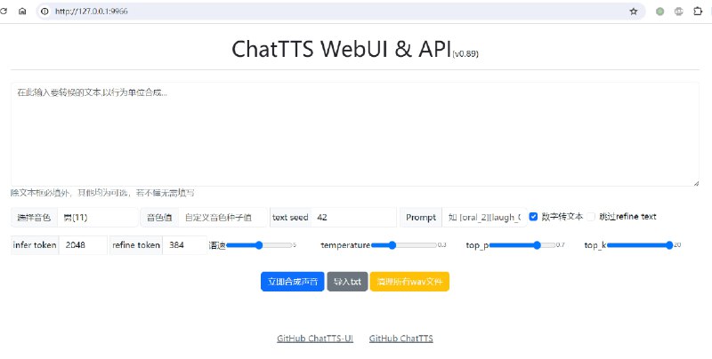Open the GitHub ChatTTS-UI link
The height and width of the screenshot is (359, 712).
pos(314,339)
